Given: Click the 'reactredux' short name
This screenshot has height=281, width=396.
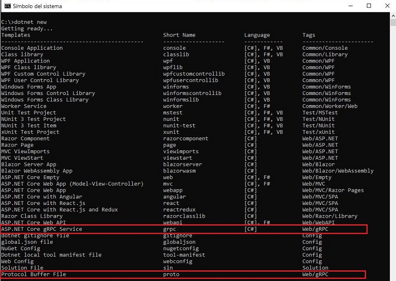Looking at the screenshot, I should tap(180, 210).
